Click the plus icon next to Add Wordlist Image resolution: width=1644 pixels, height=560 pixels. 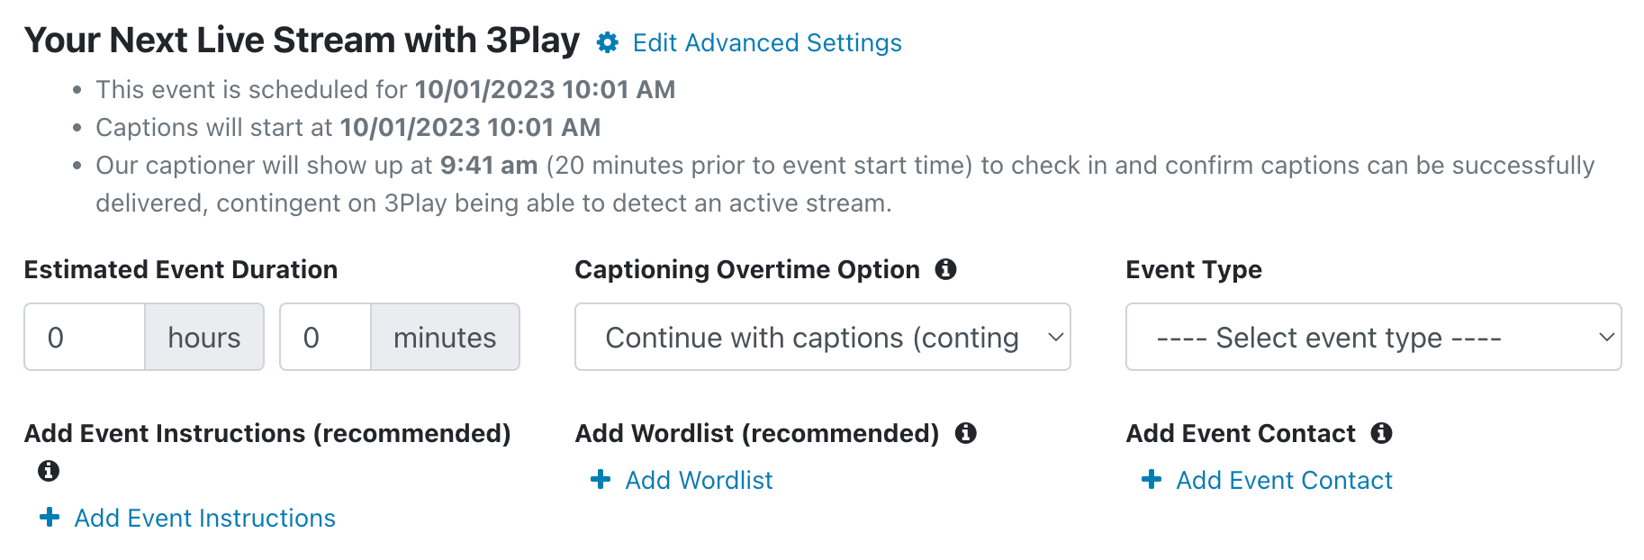coord(601,480)
